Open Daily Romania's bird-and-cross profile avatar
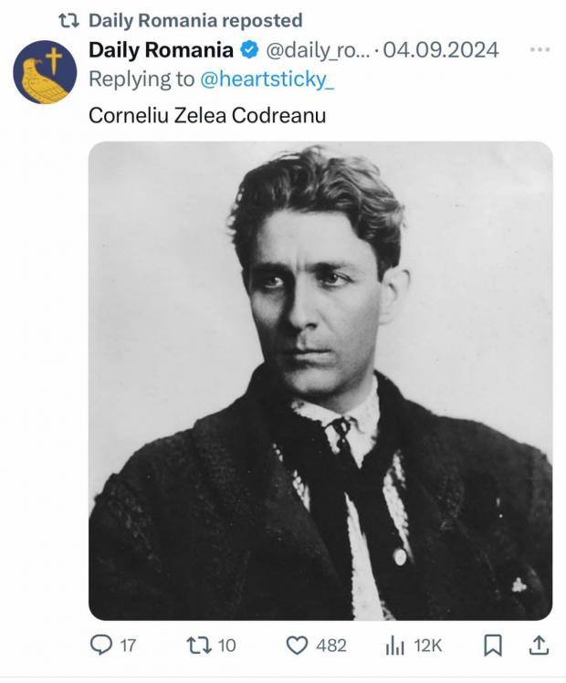The width and height of the screenshot is (566, 683). click(45, 72)
